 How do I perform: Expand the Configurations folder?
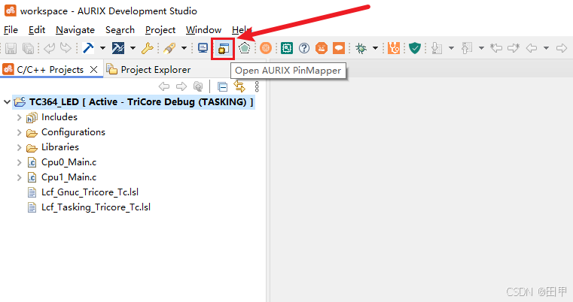point(20,132)
